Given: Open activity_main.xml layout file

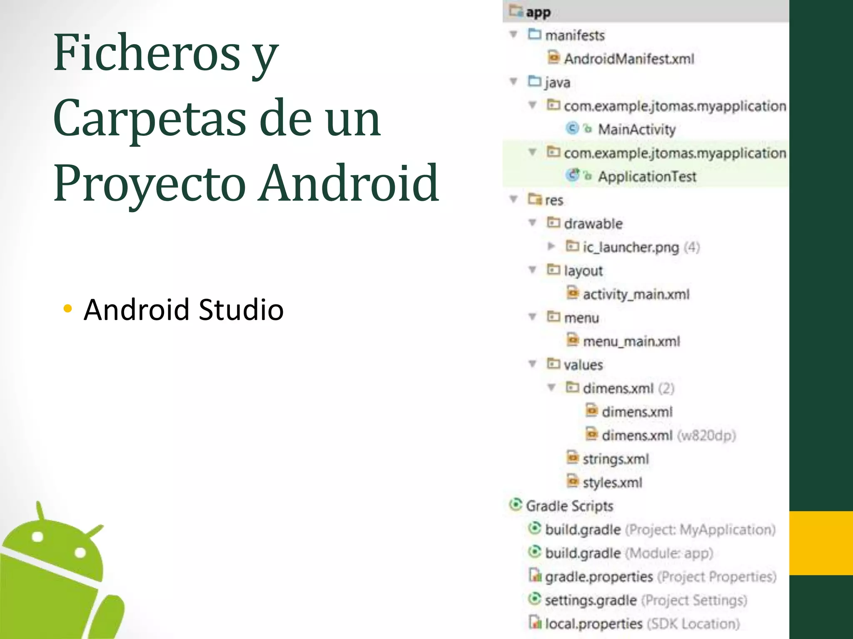Looking at the screenshot, I should point(636,295).
